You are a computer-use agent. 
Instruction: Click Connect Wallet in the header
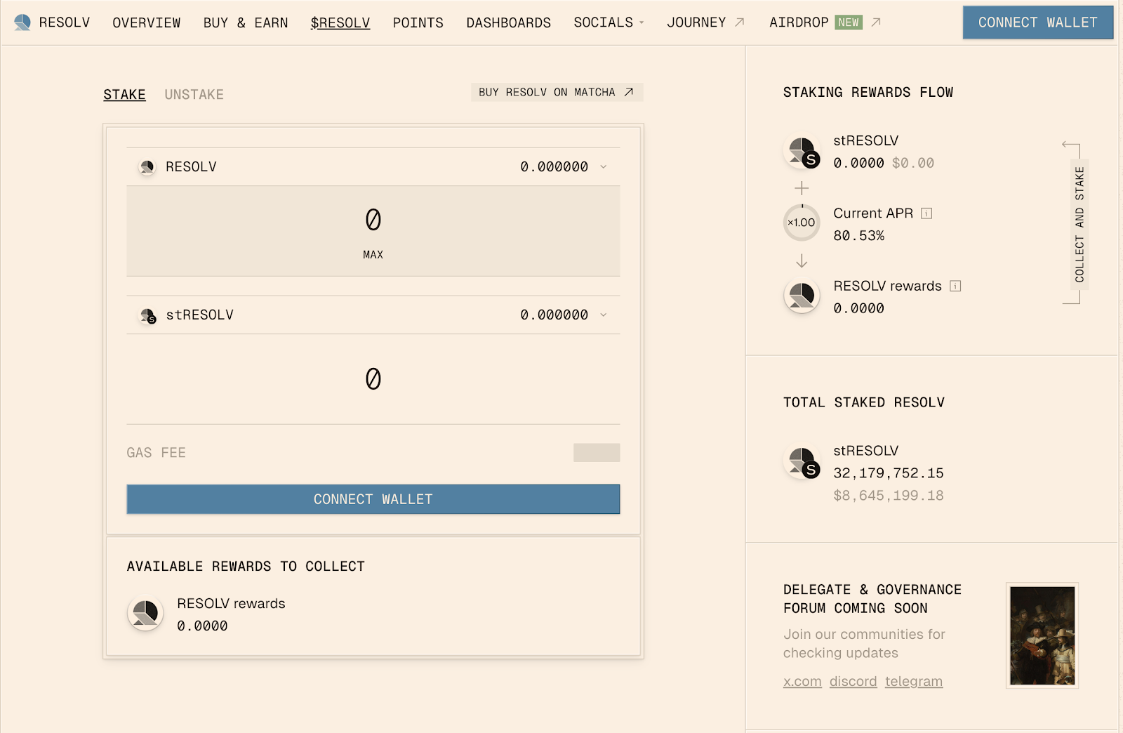tap(1038, 22)
